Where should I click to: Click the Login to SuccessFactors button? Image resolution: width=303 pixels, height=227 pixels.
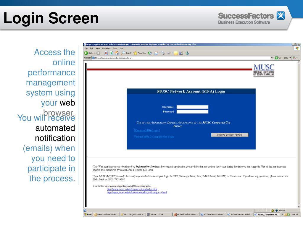[x=229, y=134]
